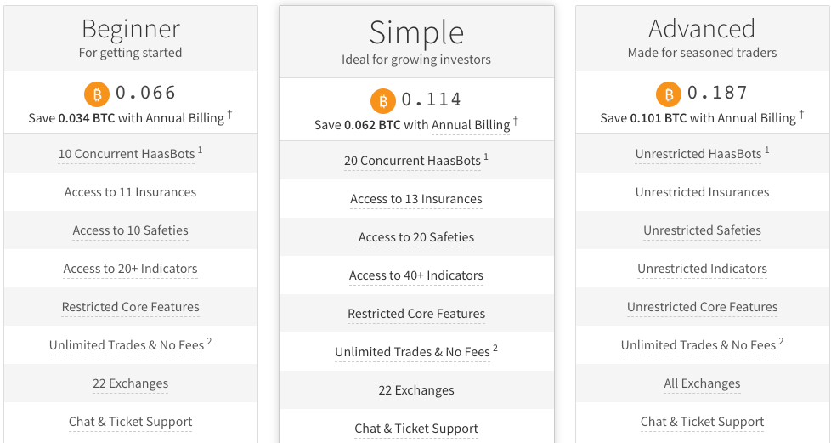Click the Simple plan heading
Image resolution: width=831 pixels, height=443 pixels.
pyautogui.click(x=416, y=33)
